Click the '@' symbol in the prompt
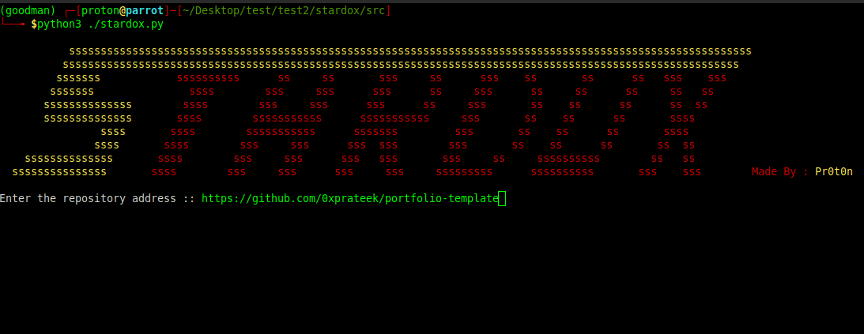 [123, 10]
